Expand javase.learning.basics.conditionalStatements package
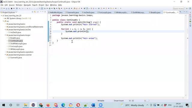Screen dimensions: 192x108 point(5,27)
